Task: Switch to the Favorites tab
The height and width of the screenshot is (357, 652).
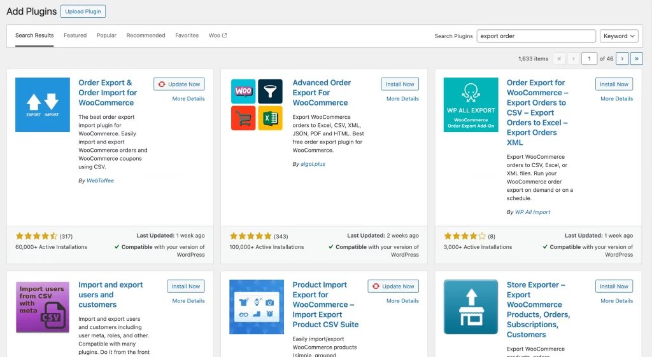Action: pos(187,35)
